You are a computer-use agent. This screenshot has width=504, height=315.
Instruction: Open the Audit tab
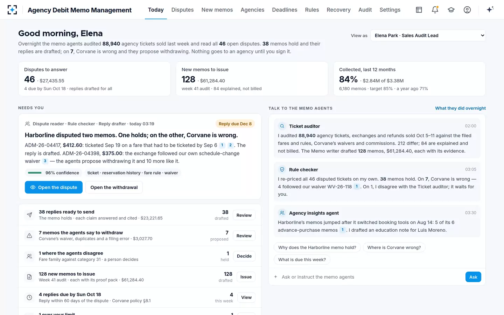[365, 10]
